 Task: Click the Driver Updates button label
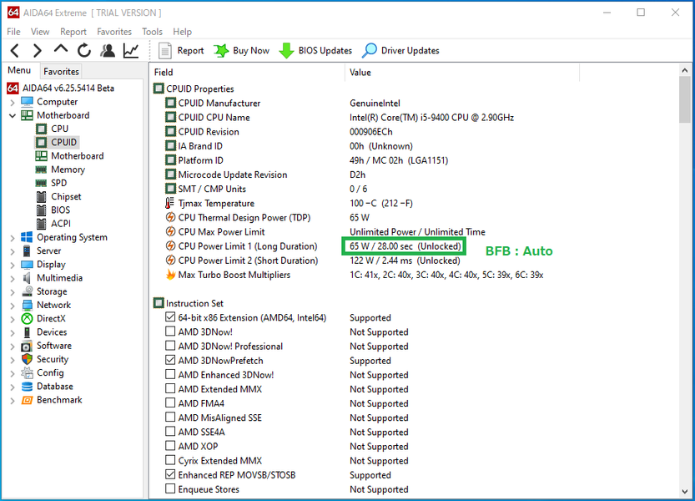click(410, 51)
